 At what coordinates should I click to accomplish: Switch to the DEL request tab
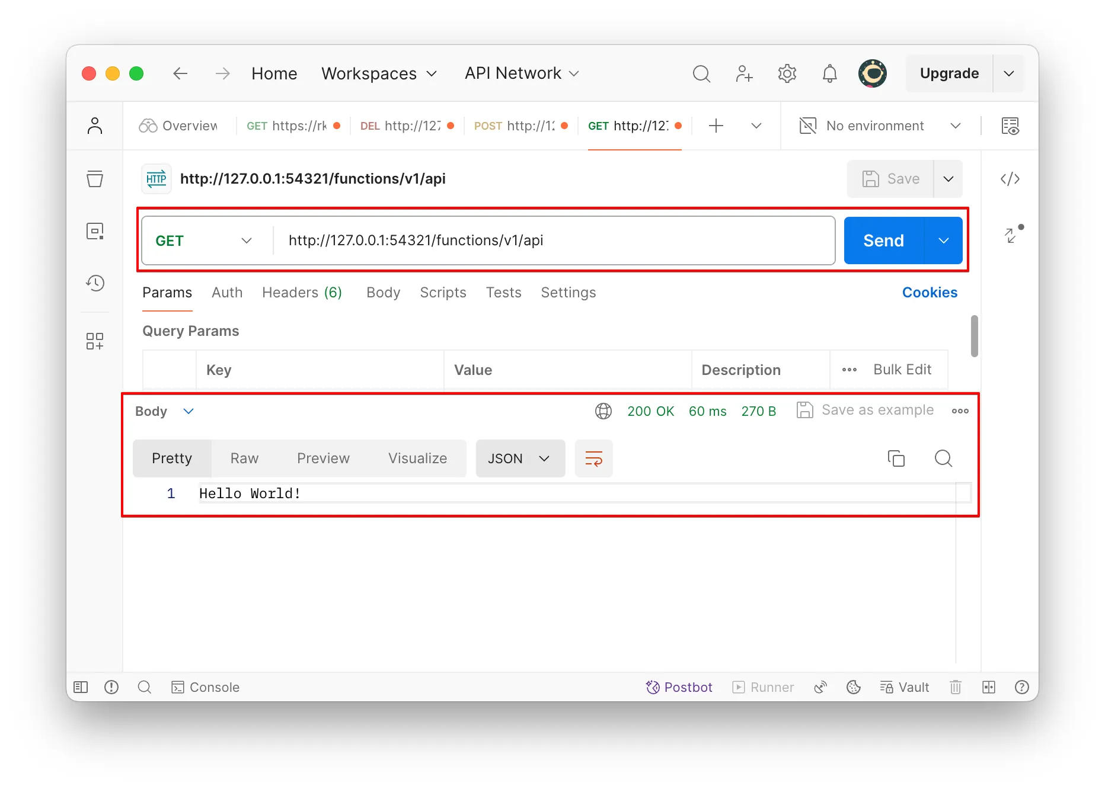(x=407, y=126)
